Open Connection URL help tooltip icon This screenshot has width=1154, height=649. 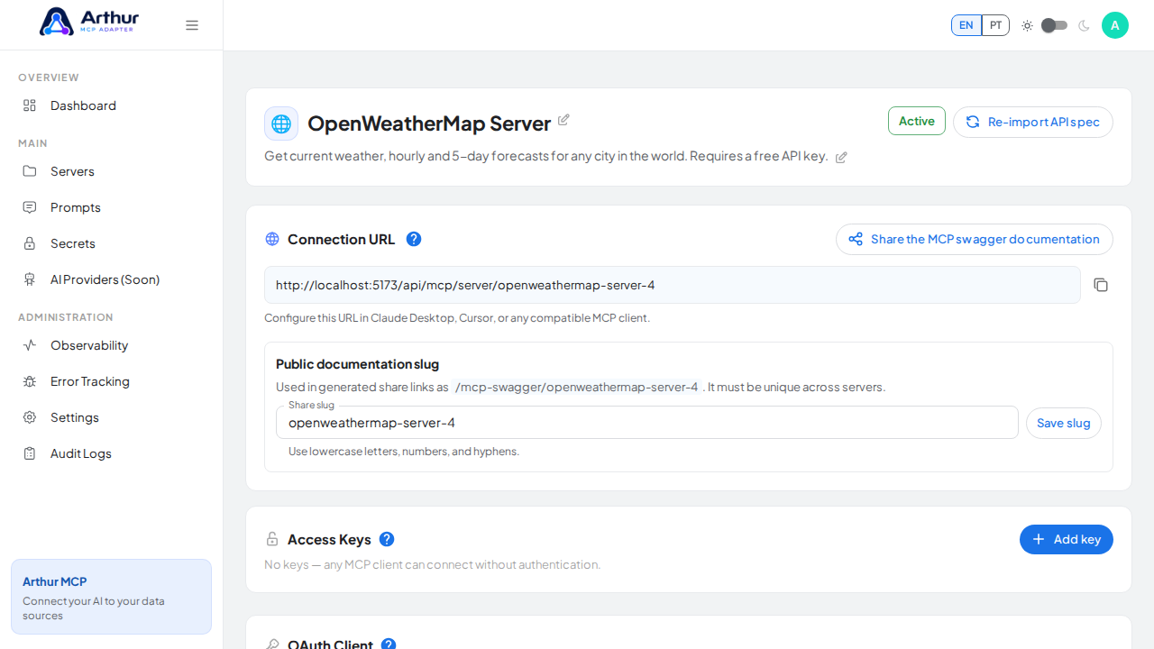414,239
